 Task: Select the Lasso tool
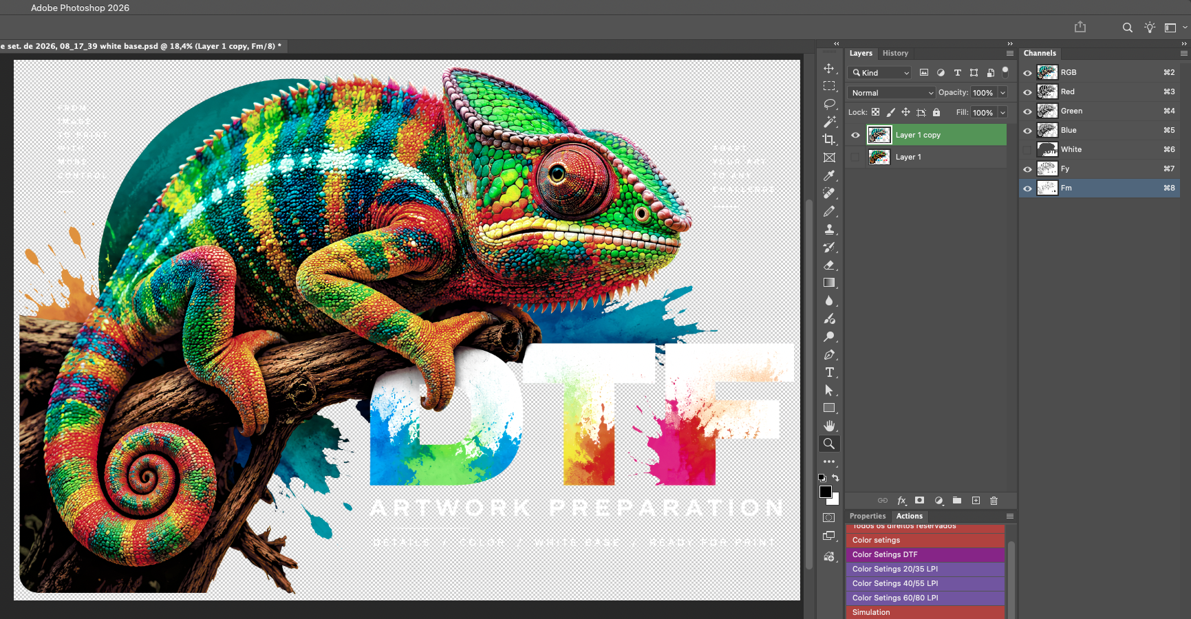829,104
